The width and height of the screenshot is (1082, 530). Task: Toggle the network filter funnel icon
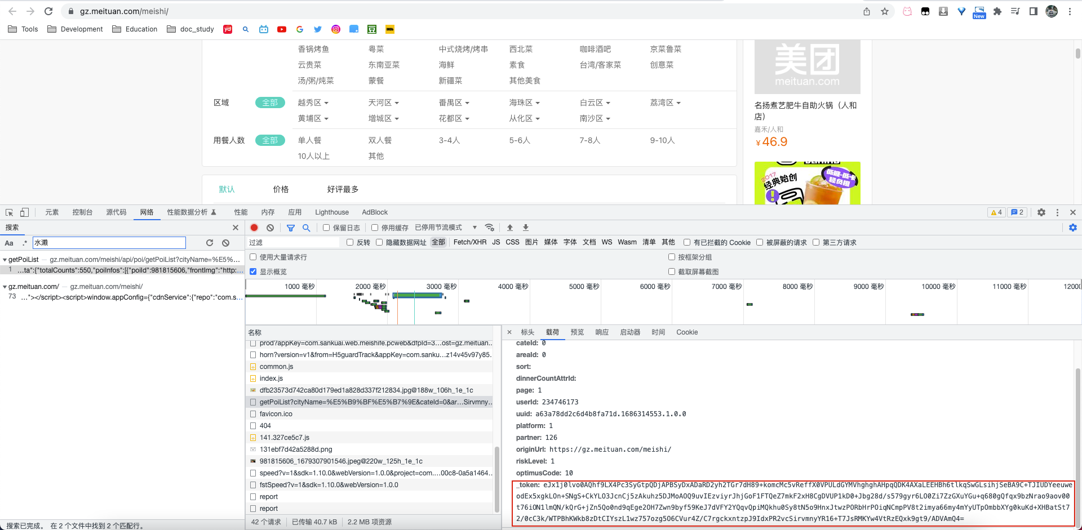[291, 228]
